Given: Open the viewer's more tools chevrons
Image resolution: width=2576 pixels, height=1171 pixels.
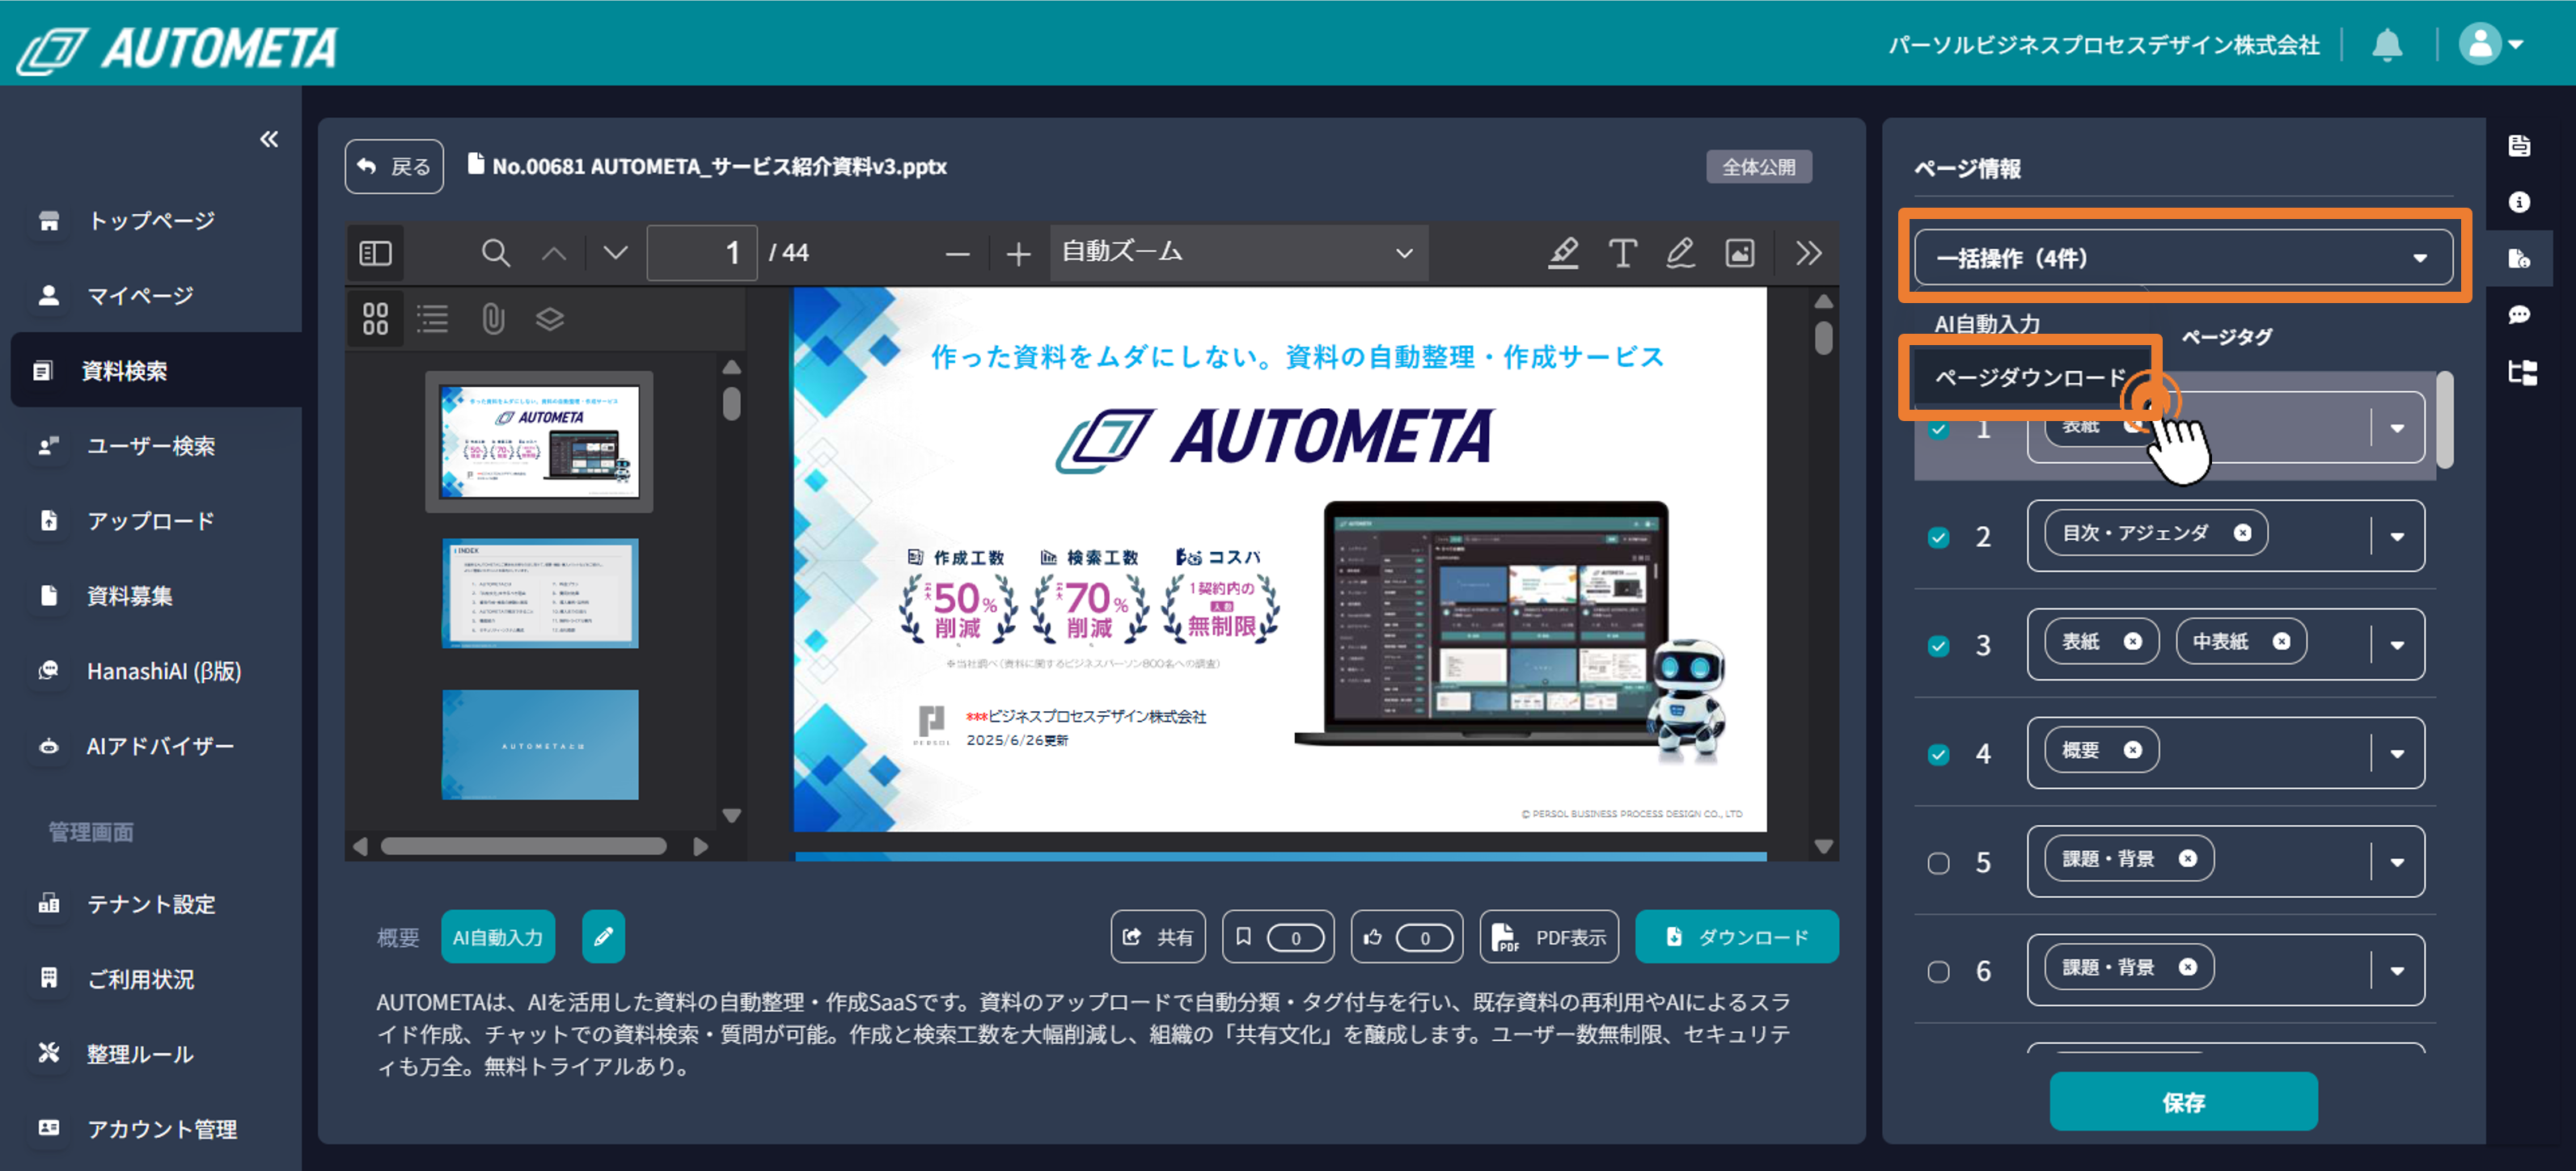Looking at the screenshot, I should click(1808, 253).
